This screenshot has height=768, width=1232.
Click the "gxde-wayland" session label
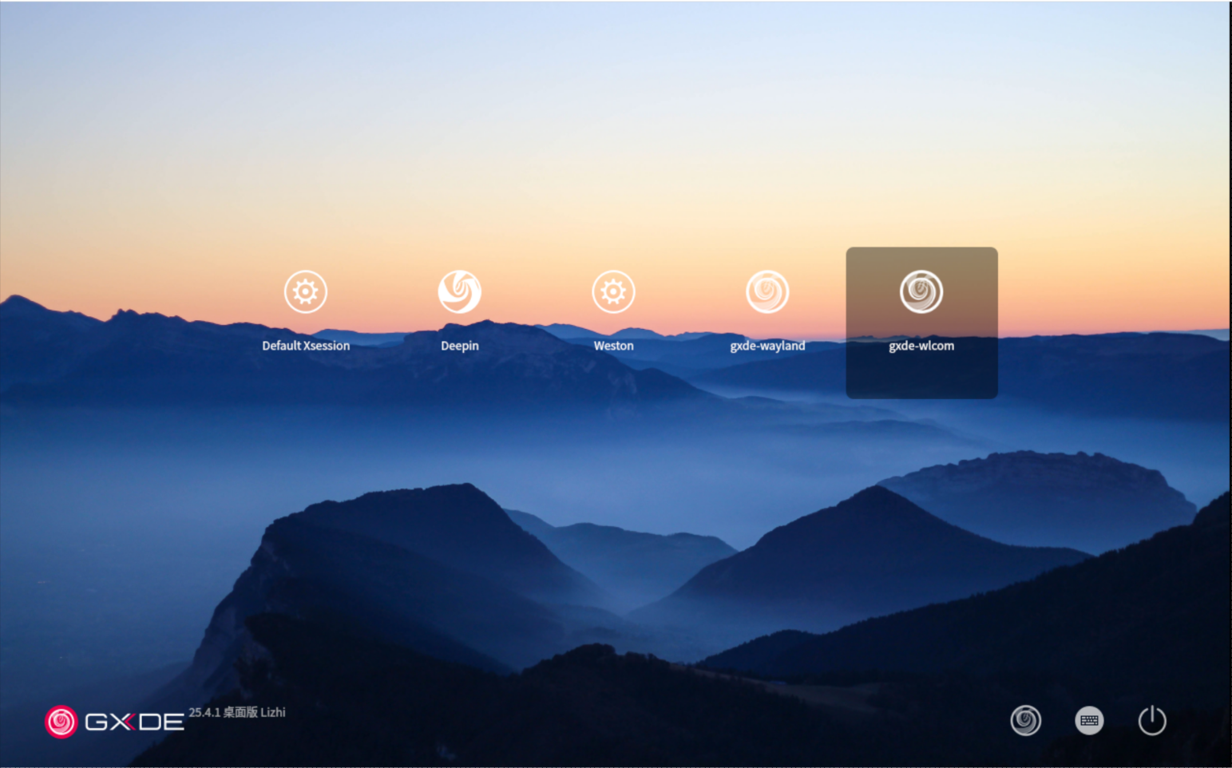click(x=767, y=346)
